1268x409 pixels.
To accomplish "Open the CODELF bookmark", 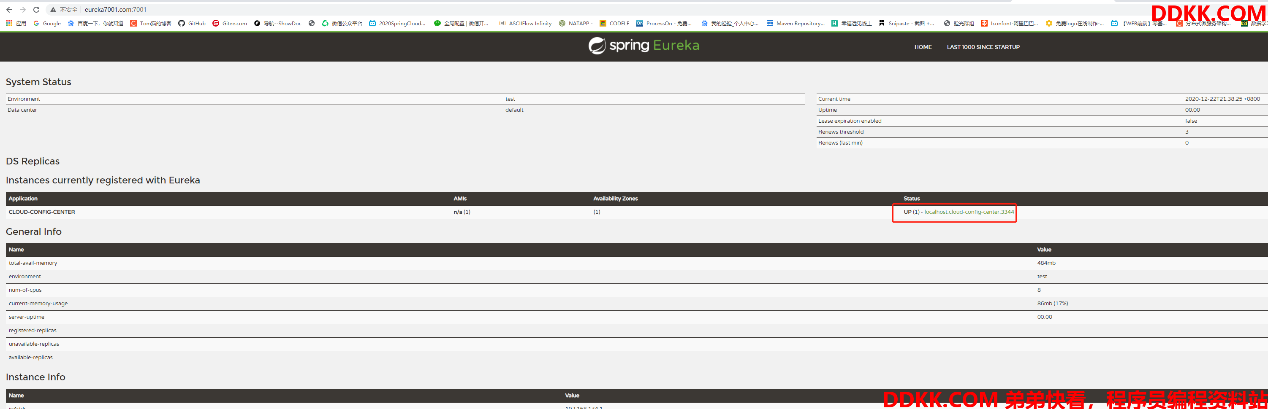I will tap(614, 23).
